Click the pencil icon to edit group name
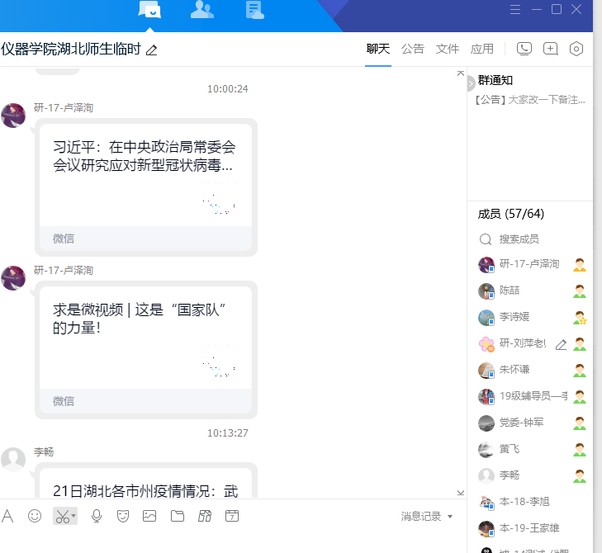Screen dimensions: 602x553 click(151, 50)
